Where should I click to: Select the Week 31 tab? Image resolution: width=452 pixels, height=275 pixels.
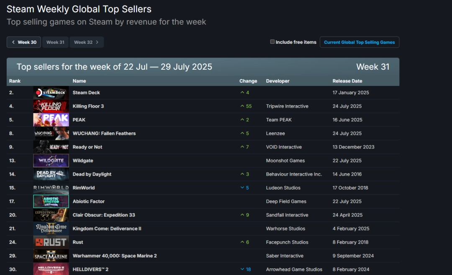(x=55, y=42)
